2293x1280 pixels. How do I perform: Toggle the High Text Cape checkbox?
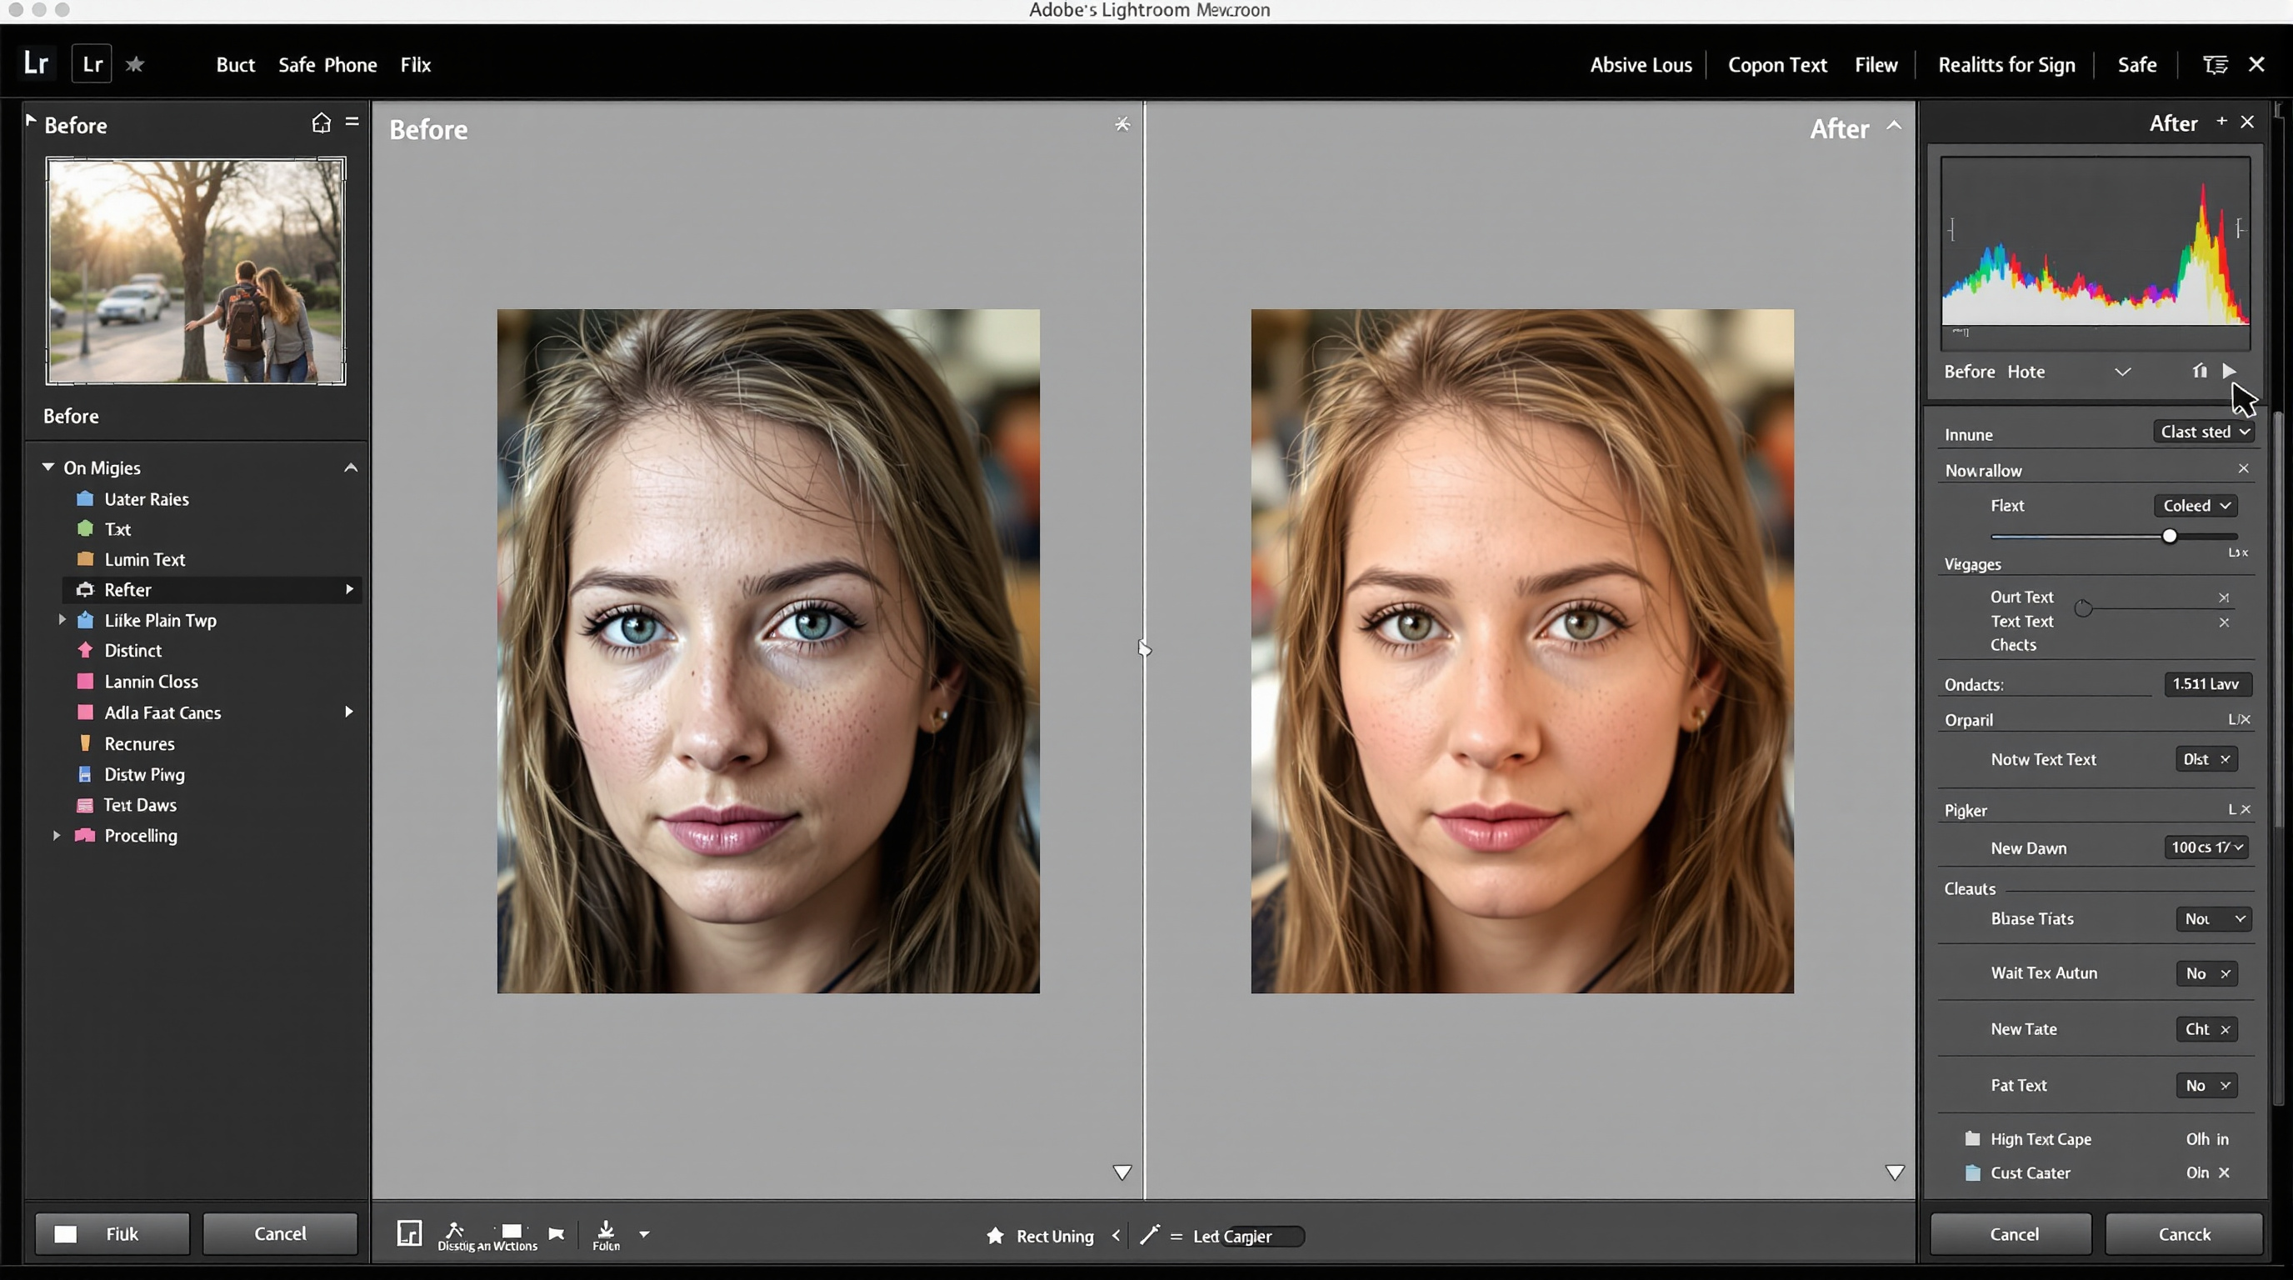coord(1972,1138)
